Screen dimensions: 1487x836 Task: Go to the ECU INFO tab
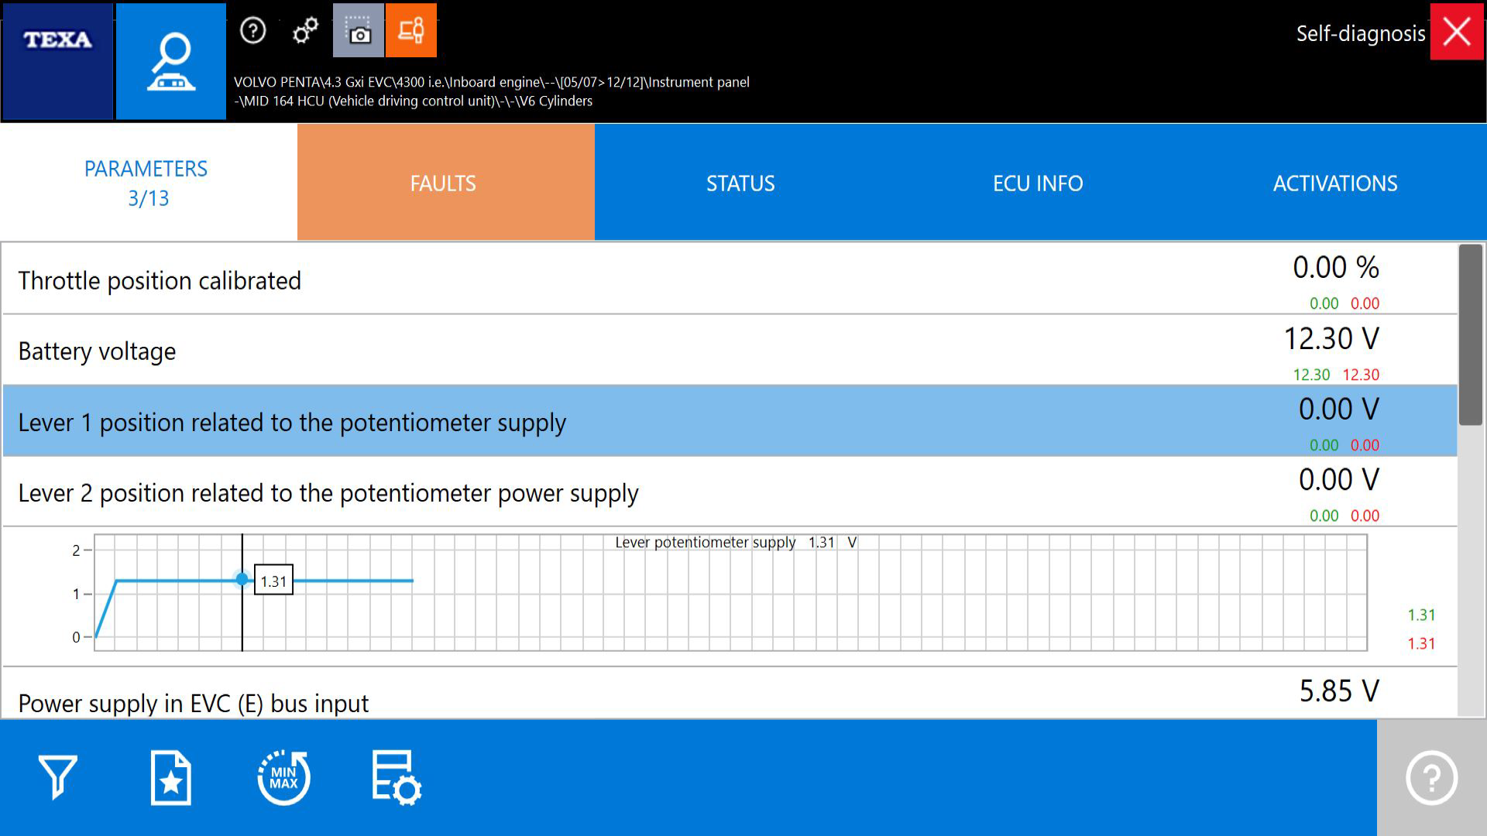click(x=1038, y=183)
